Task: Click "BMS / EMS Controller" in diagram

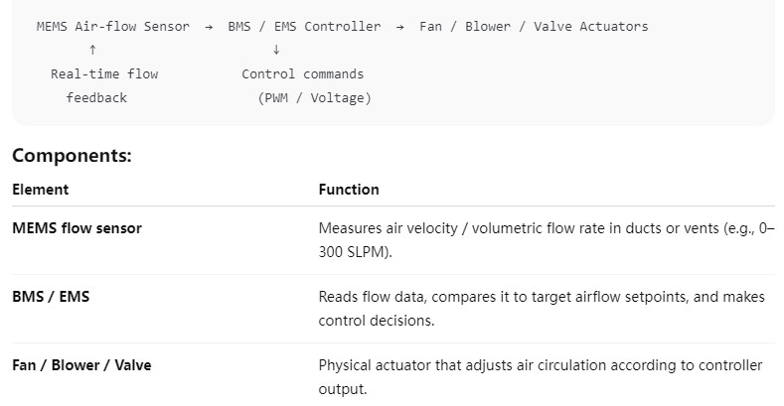Action: pos(304,27)
